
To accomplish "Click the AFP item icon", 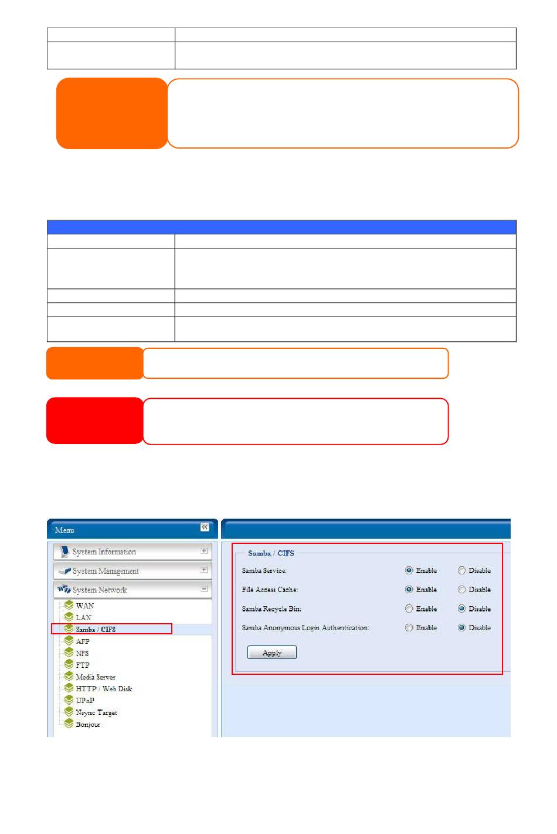I will 69,641.
